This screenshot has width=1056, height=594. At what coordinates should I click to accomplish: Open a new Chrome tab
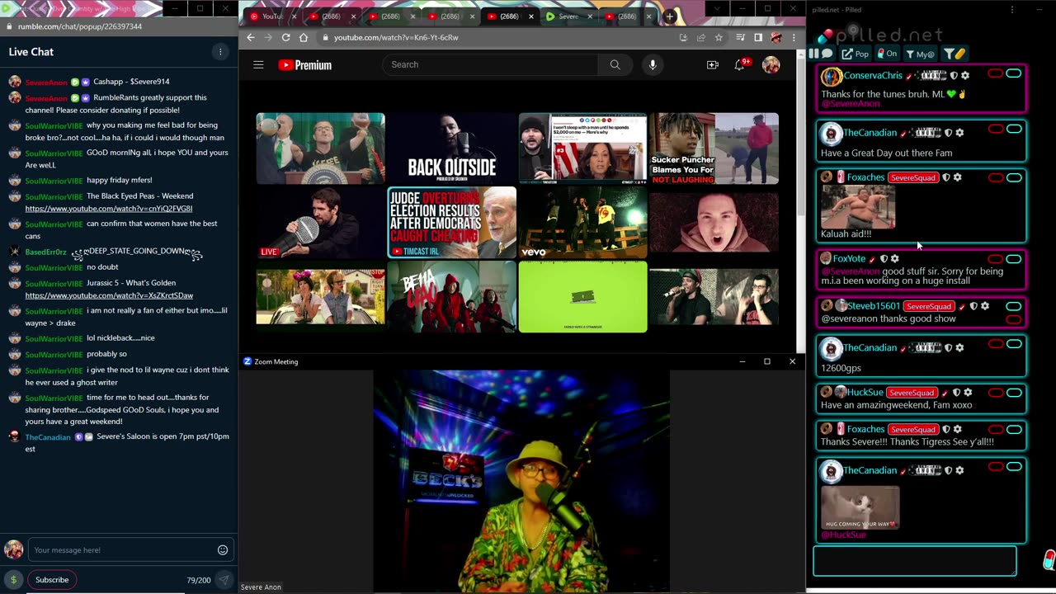(x=669, y=16)
